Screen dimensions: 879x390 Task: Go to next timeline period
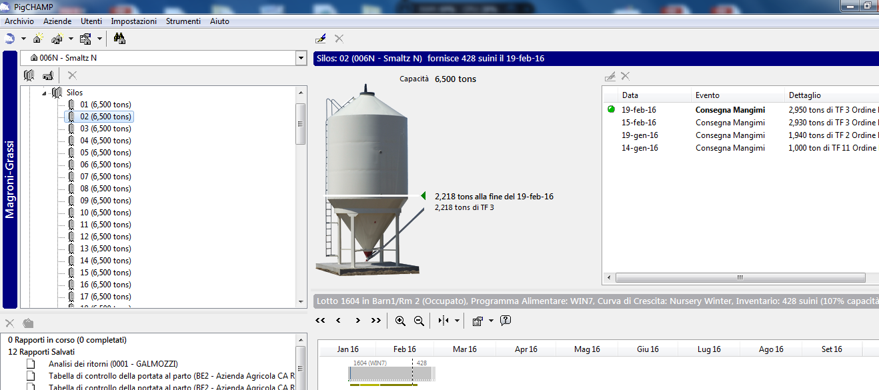(357, 321)
